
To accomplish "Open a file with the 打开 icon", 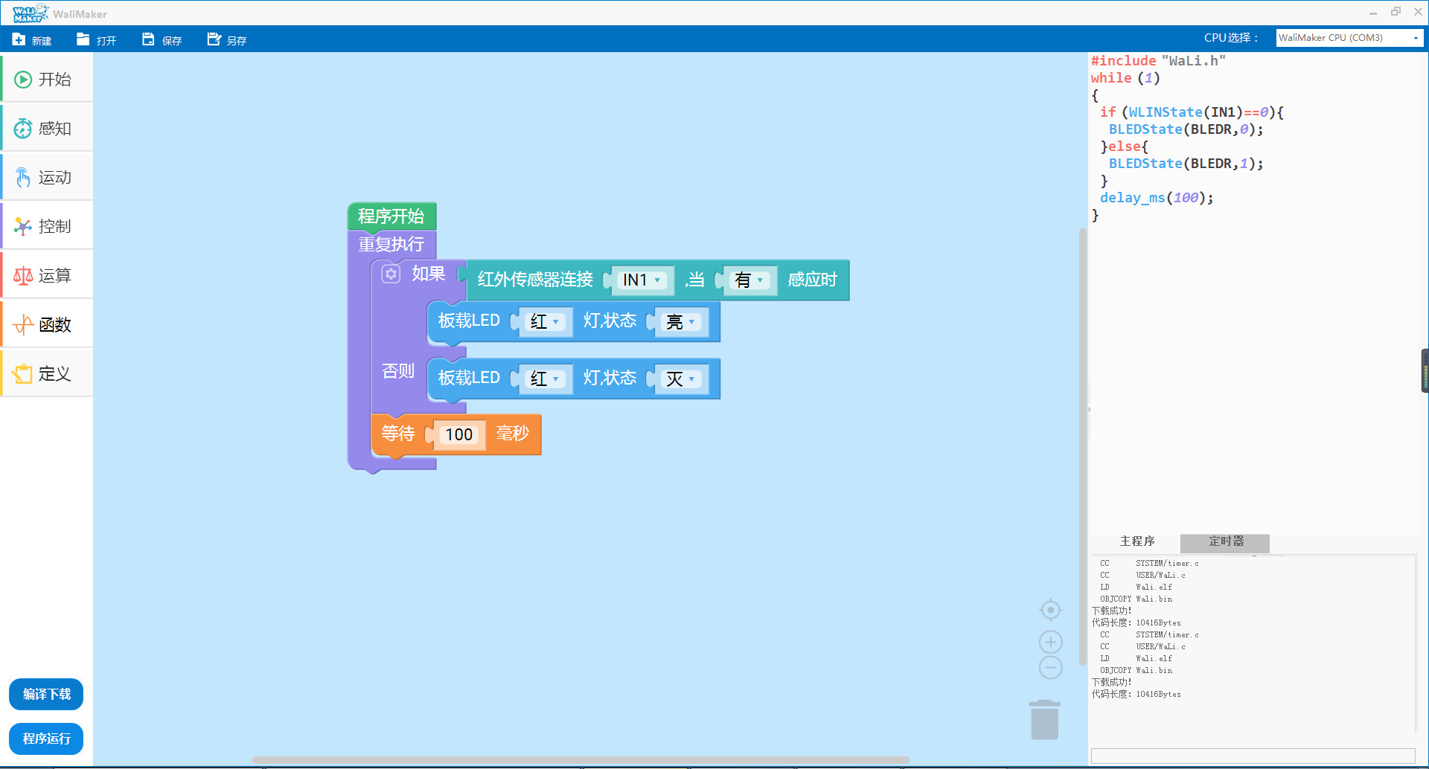I will tap(83, 39).
